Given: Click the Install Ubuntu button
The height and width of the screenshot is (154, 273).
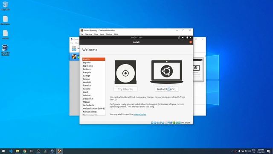Looking at the screenshot, I should [x=167, y=89].
